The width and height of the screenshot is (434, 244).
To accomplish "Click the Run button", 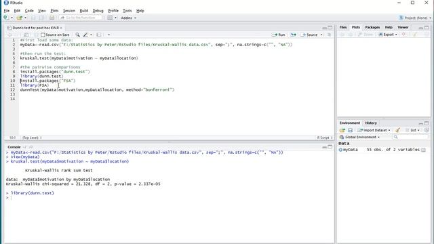I will coord(279,35).
